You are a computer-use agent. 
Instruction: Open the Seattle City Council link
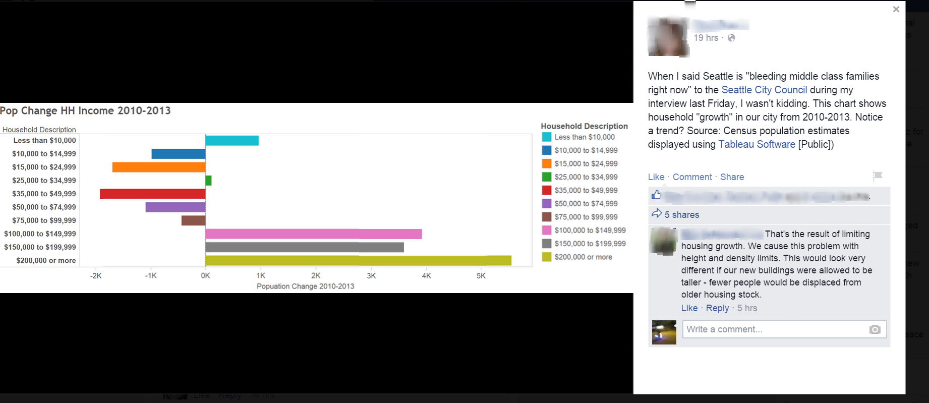pyautogui.click(x=764, y=90)
